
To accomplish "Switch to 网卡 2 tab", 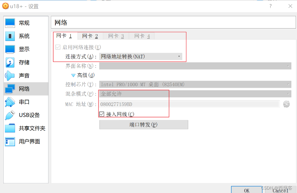I will pos(90,36).
